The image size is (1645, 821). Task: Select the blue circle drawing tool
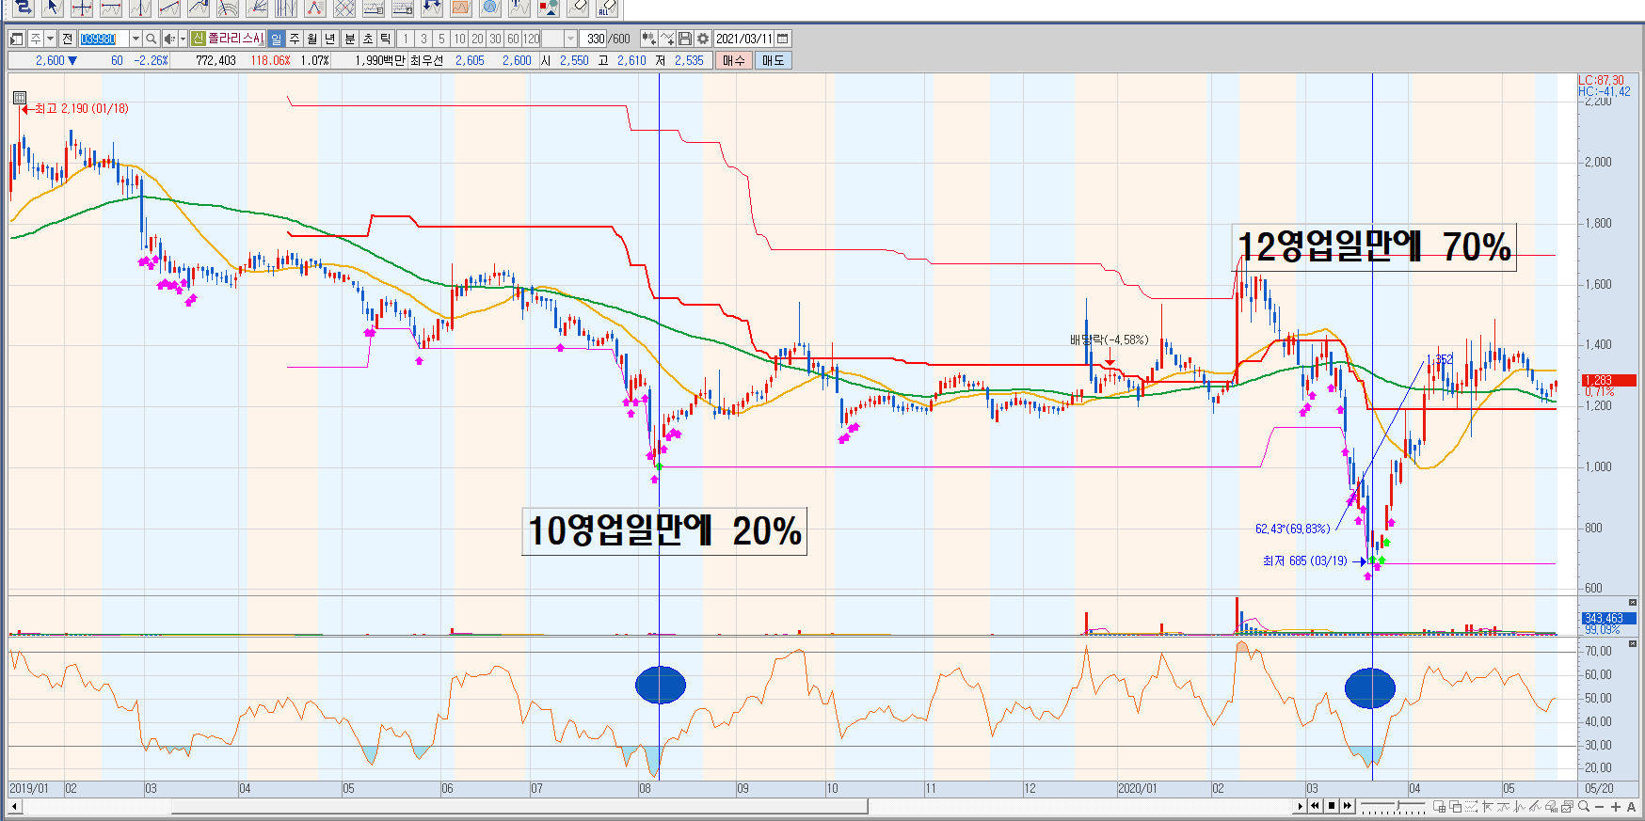coord(490,8)
